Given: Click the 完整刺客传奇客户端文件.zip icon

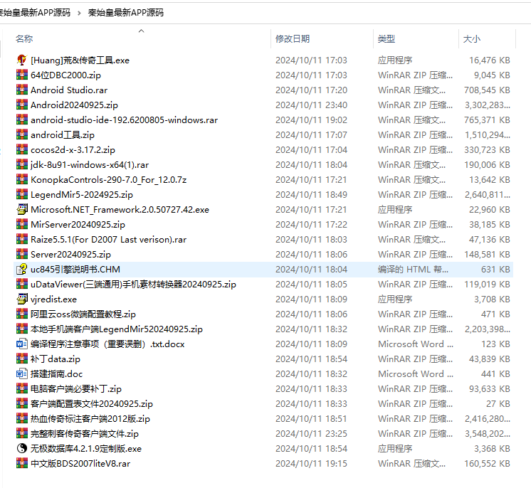Looking at the screenshot, I should pyautogui.click(x=22, y=433).
